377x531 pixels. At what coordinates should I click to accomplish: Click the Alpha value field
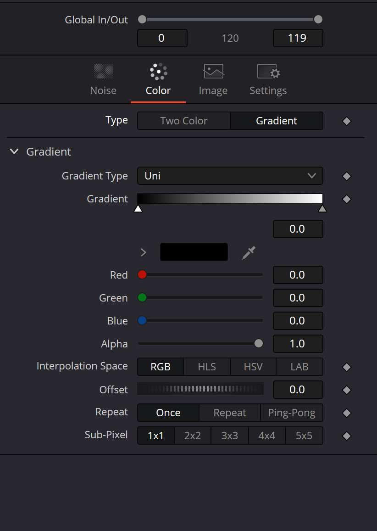(298, 344)
